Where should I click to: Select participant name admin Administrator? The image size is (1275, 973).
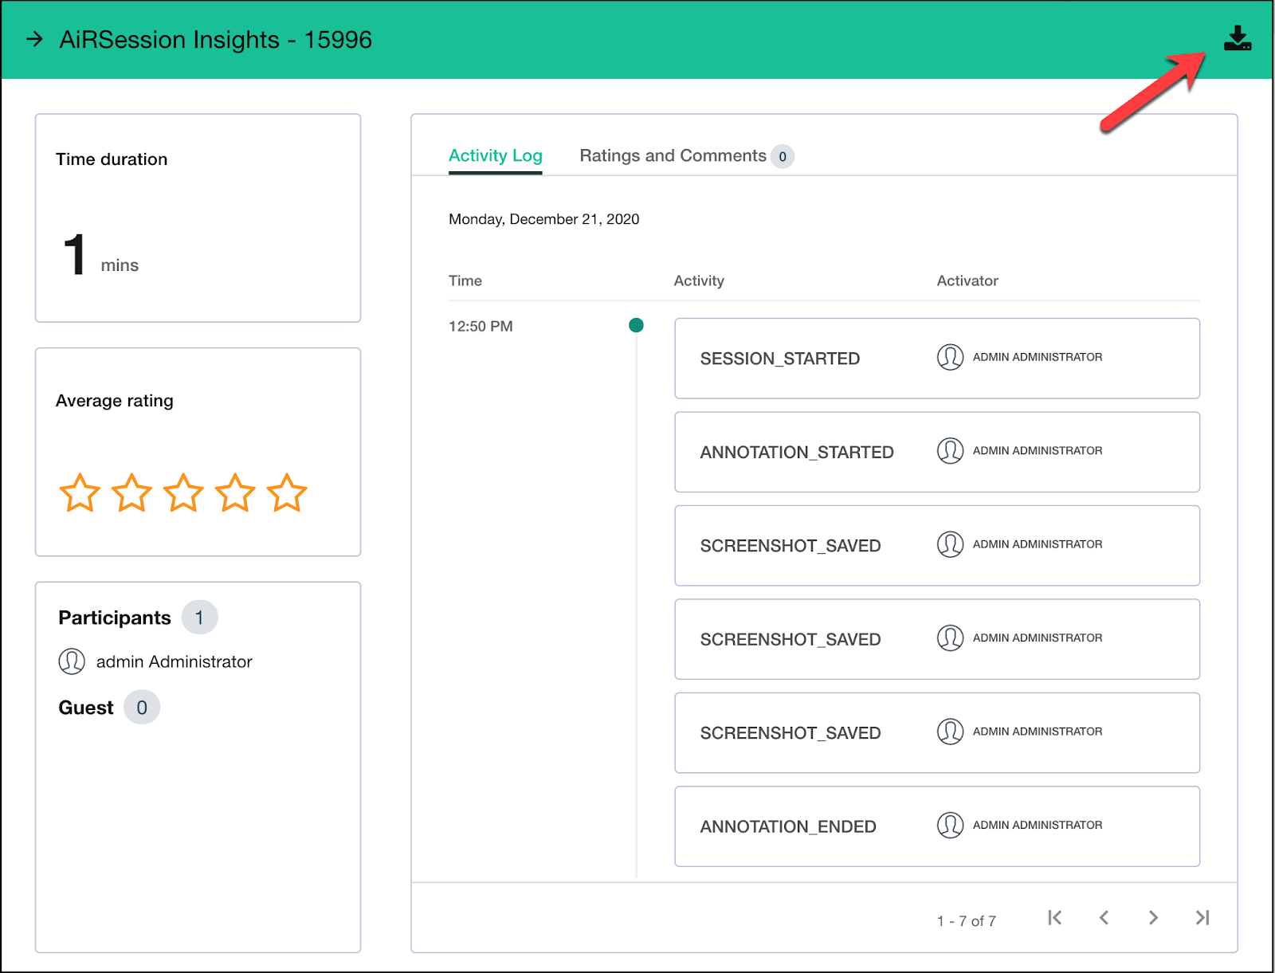174,661
